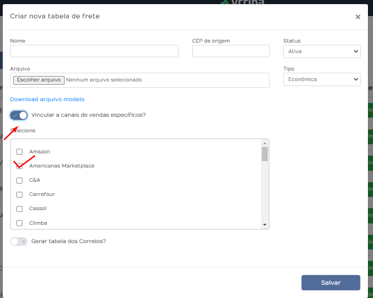
Task: Click the 'Vincular a canais de vendas específicos?' label
Action: pos(88,115)
